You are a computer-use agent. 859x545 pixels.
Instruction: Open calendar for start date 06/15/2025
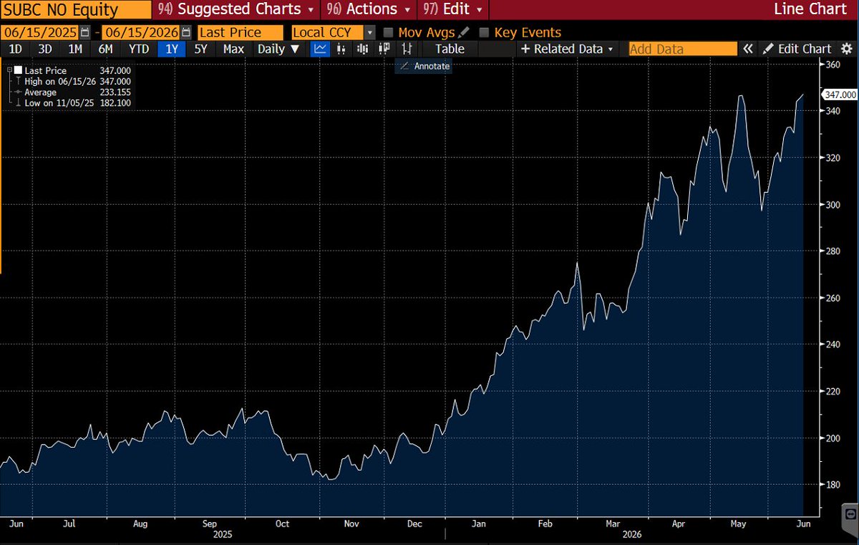coord(86,32)
